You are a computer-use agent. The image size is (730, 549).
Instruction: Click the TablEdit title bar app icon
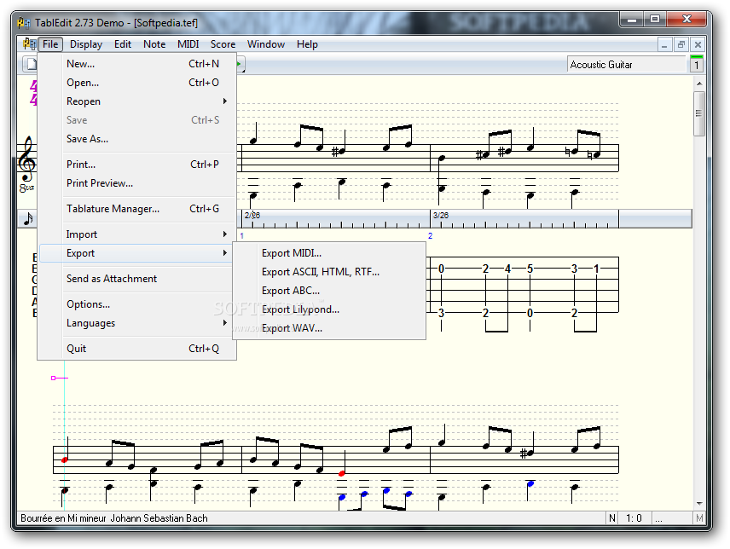(x=24, y=22)
